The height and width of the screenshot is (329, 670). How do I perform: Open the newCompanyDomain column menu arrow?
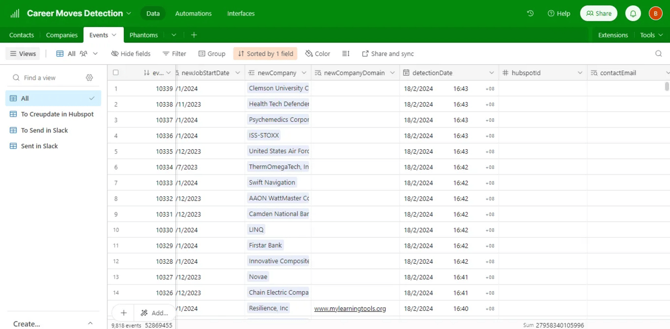(393, 73)
